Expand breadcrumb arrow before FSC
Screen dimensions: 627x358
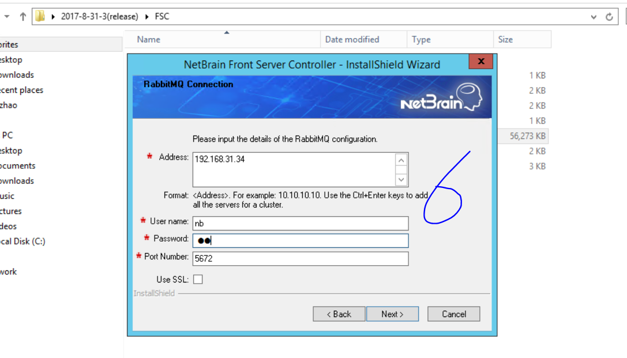tap(147, 17)
